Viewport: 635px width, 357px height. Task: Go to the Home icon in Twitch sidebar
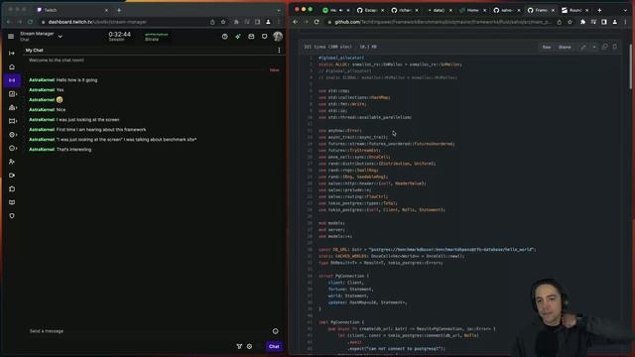[12, 66]
